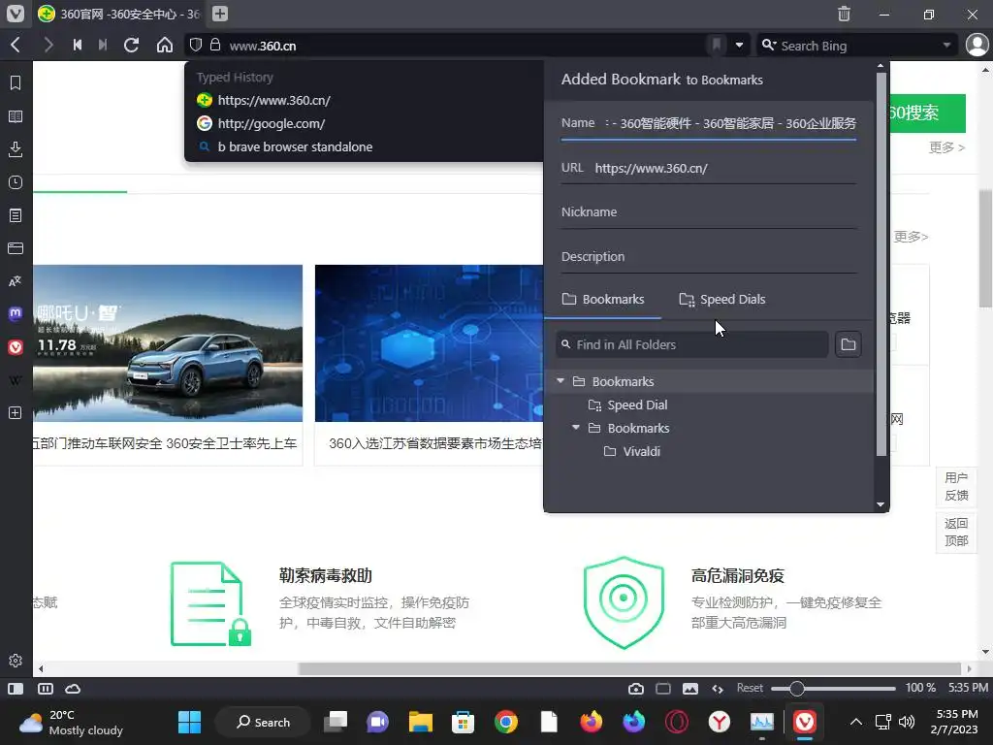Open the content blocker shield

tap(196, 45)
